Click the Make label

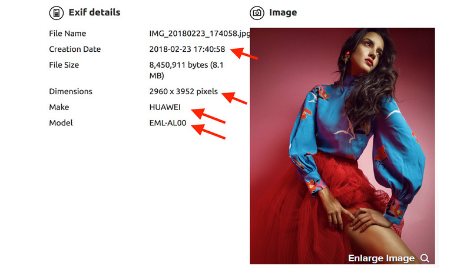point(59,107)
